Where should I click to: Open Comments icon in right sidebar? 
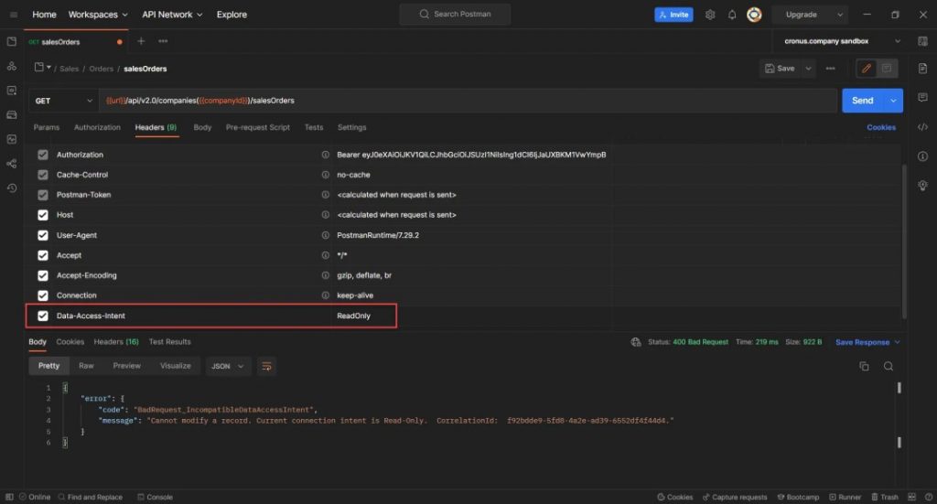922,97
